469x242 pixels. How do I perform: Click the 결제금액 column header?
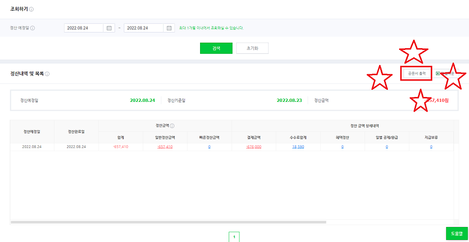254,138
